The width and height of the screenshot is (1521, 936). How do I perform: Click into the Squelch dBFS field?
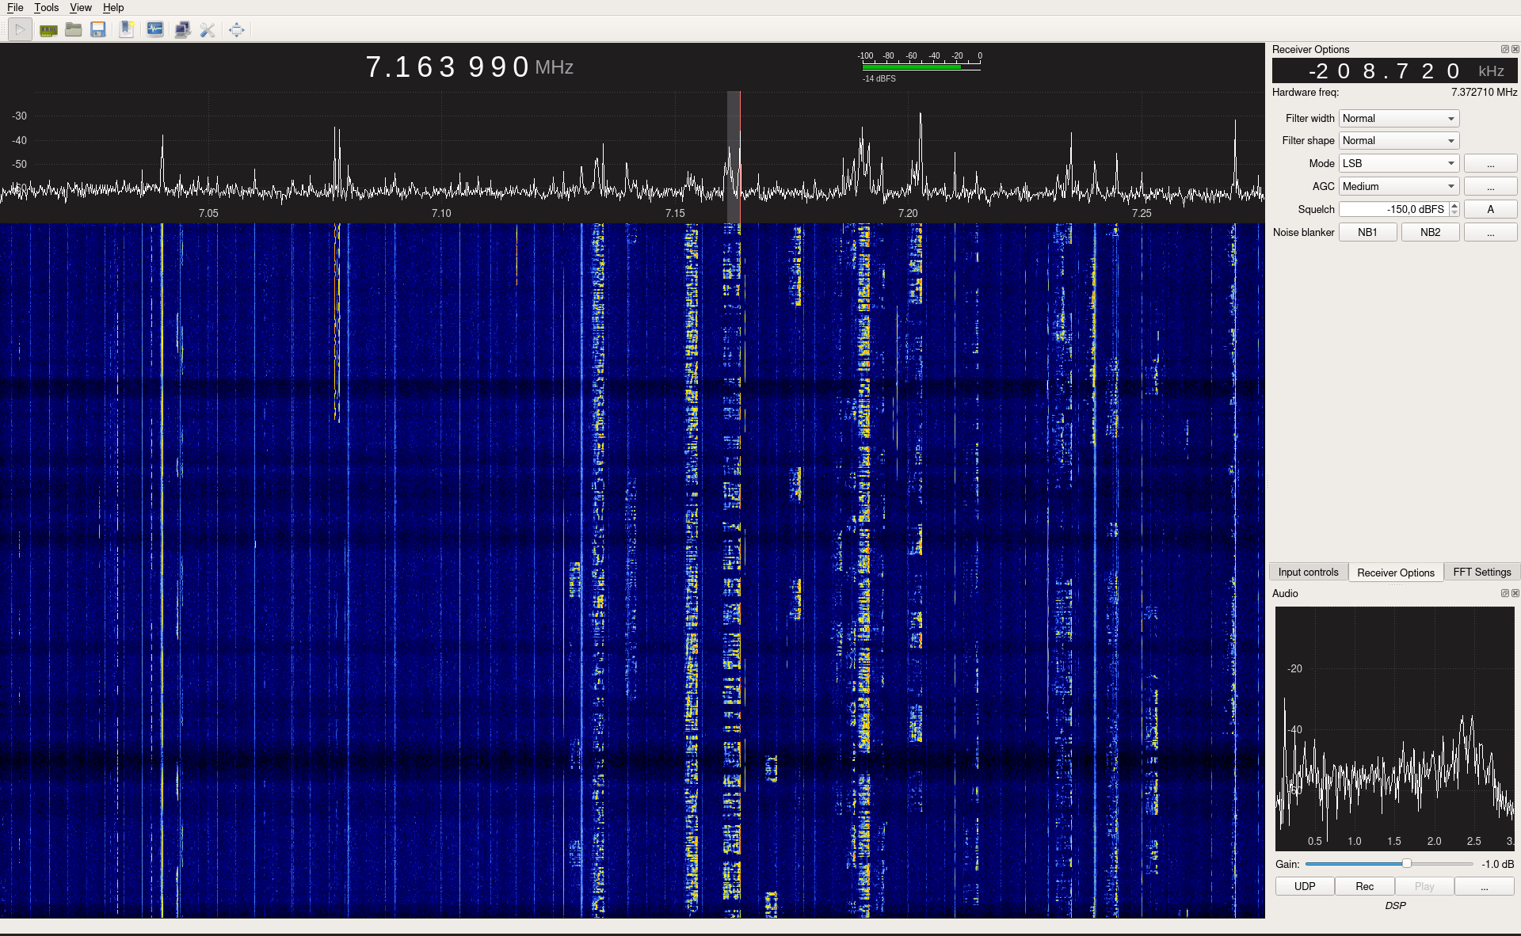(1394, 209)
